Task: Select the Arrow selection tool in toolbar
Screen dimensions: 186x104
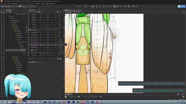Action: coord(115,6)
